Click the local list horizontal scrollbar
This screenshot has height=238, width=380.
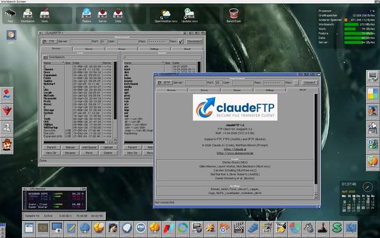(x=74, y=142)
